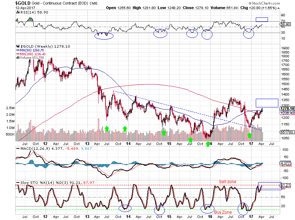
Task: Click the green arrow left of the 14 label
Action: (125, 128)
